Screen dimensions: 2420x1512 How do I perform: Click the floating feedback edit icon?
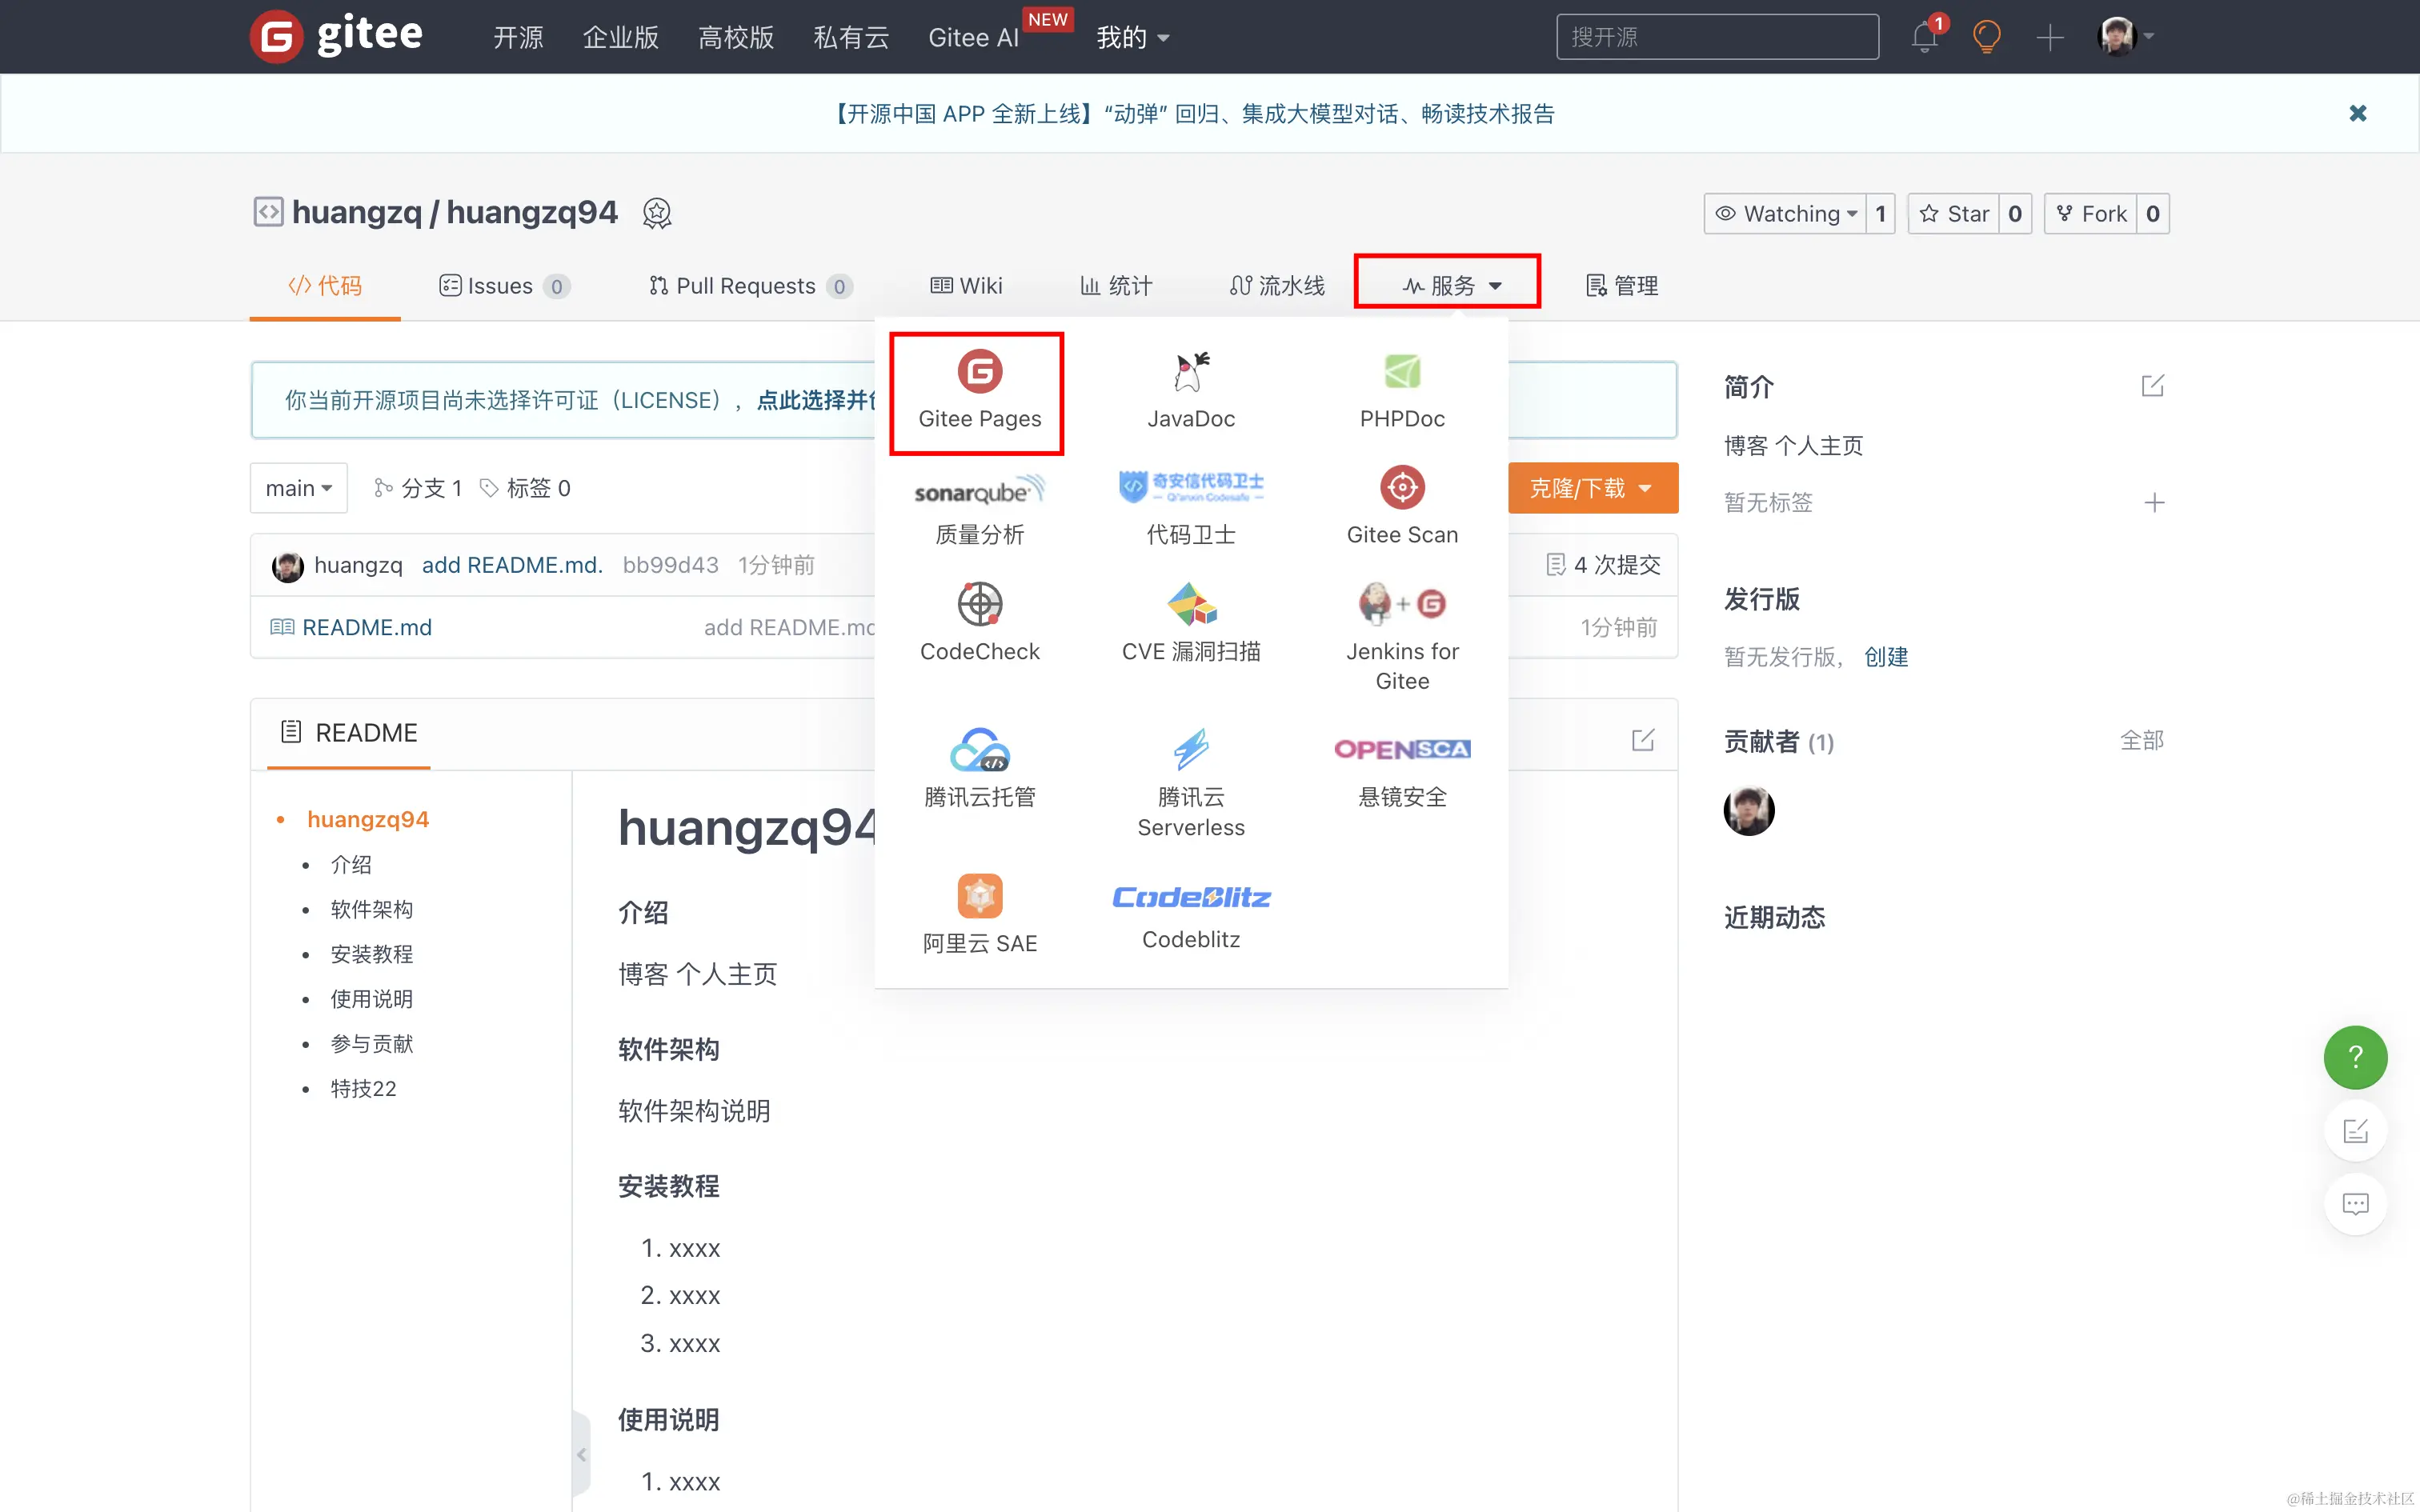tap(2355, 1131)
